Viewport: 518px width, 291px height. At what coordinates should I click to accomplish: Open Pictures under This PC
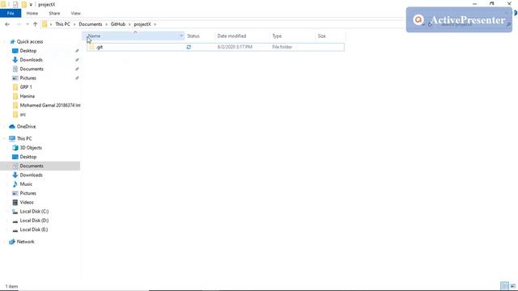[x=28, y=193]
